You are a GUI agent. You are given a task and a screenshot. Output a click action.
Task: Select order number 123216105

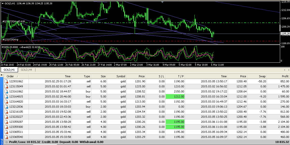pyautogui.click(x=16, y=112)
